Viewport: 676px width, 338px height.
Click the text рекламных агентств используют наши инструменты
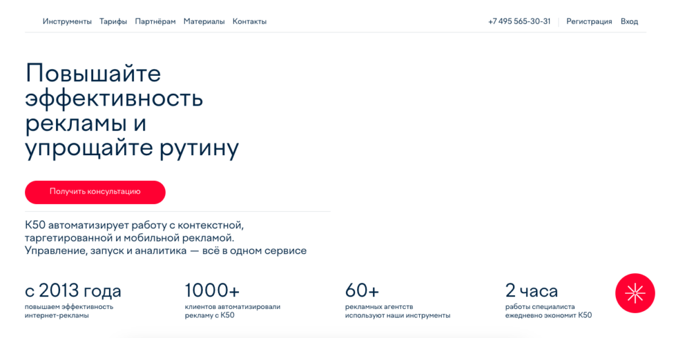point(398,312)
